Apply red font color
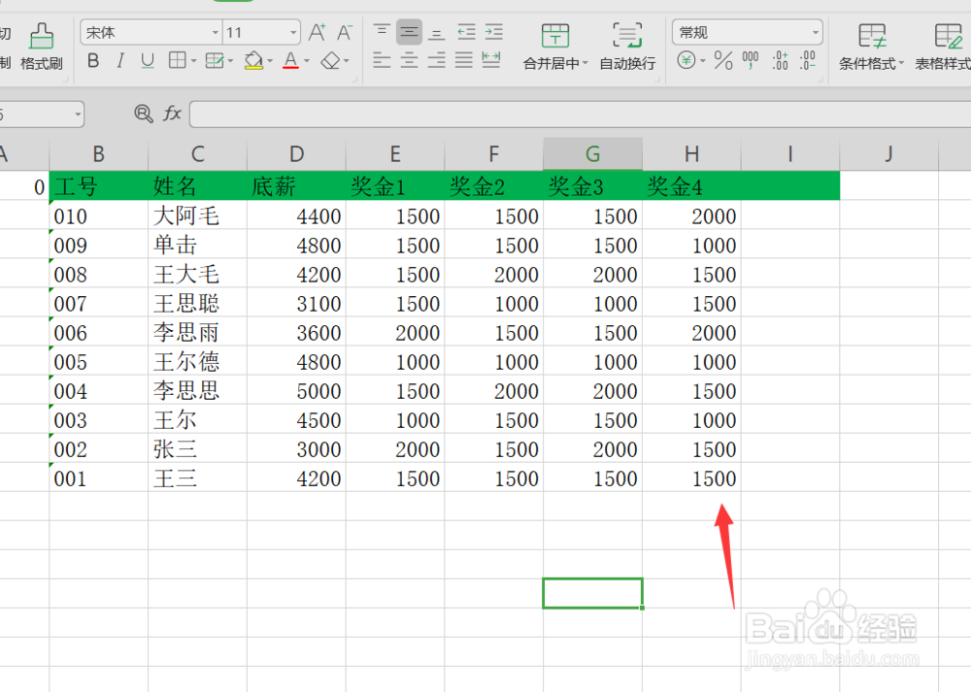Screen dimensions: 971x692 click(290, 60)
